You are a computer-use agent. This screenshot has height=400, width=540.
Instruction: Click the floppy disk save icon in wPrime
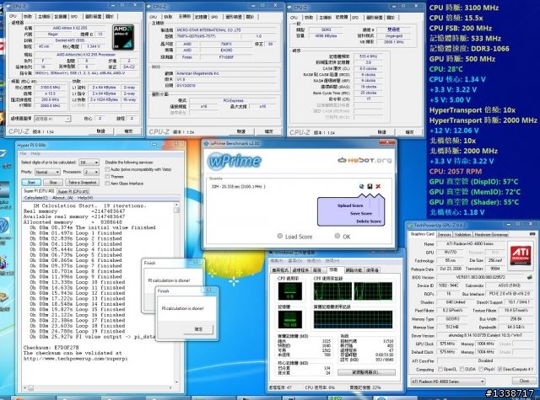pos(370,186)
